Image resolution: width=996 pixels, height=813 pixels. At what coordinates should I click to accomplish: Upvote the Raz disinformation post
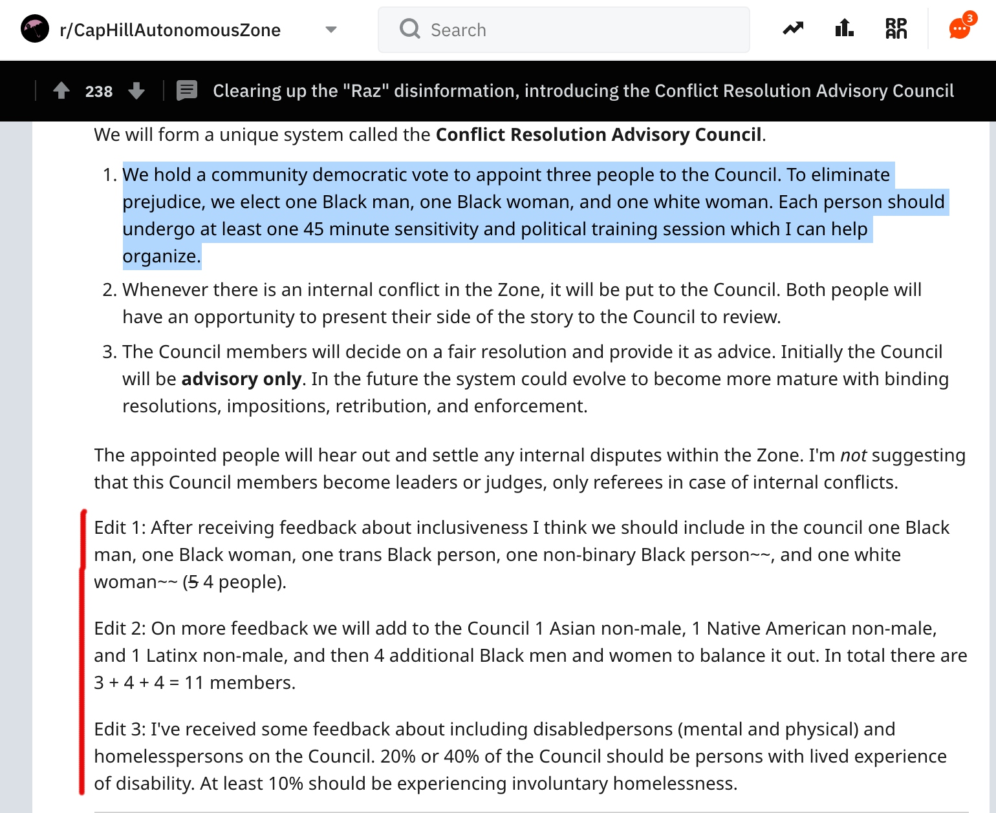click(x=61, y=90)
